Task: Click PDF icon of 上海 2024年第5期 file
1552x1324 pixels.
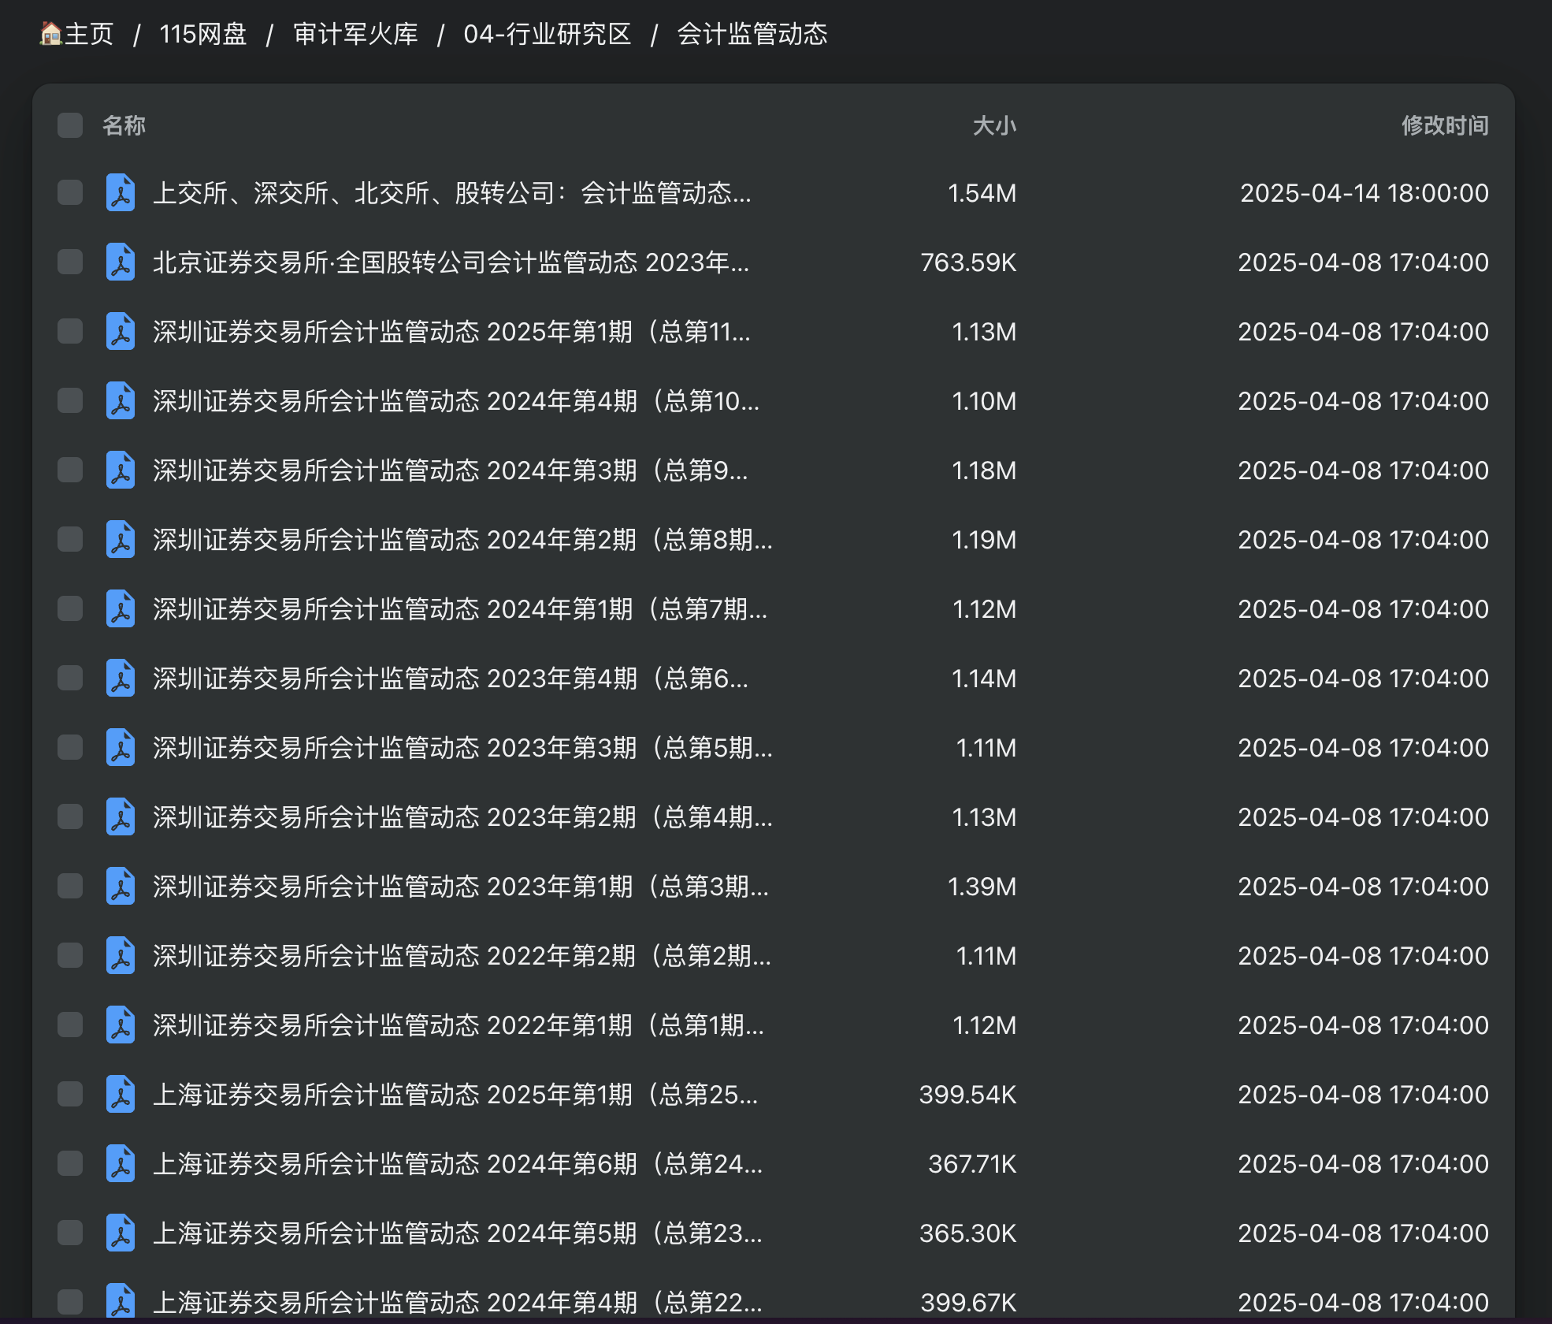Action: point(121,1233)
